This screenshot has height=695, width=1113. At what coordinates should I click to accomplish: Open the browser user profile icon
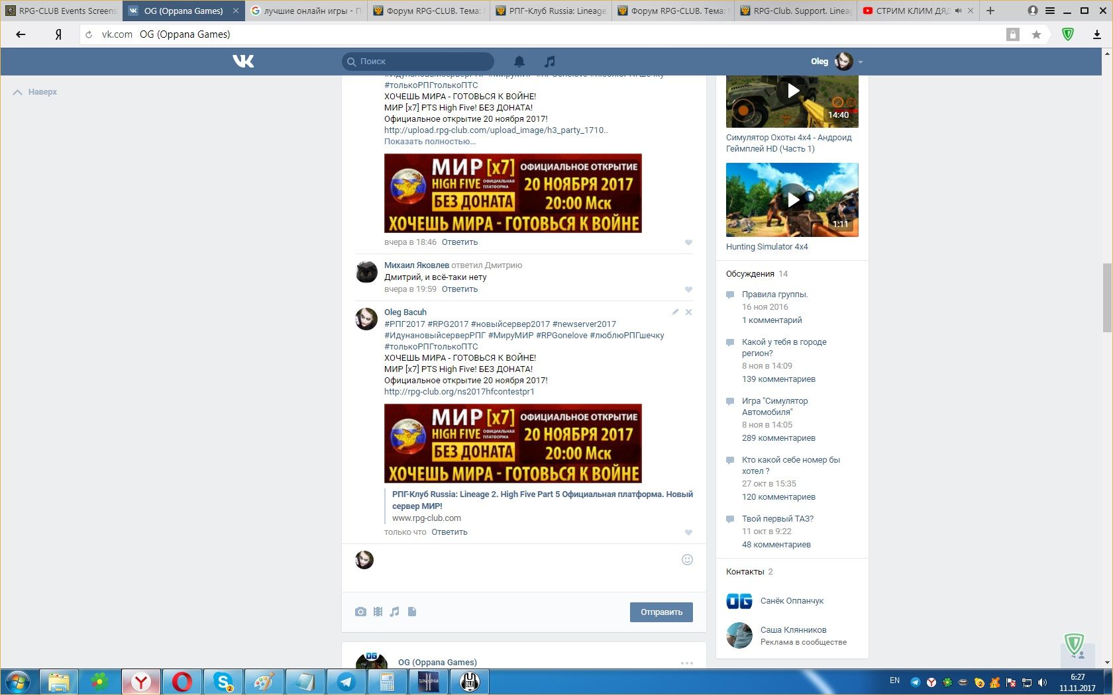[x=1032, y=11]
